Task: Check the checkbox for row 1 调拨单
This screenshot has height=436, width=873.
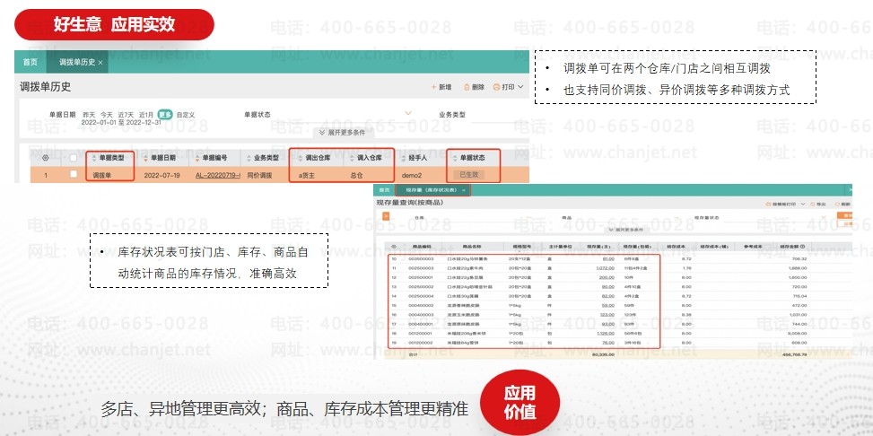Action: (74, 174)
